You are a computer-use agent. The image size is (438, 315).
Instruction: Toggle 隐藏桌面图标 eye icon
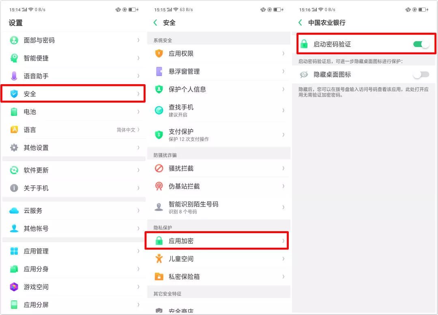coord(304,74)
